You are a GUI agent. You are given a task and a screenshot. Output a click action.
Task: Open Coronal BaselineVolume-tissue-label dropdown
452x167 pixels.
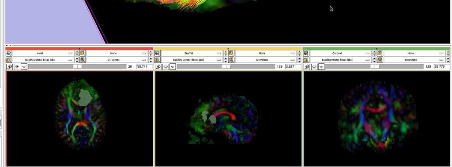click(340, 60)
